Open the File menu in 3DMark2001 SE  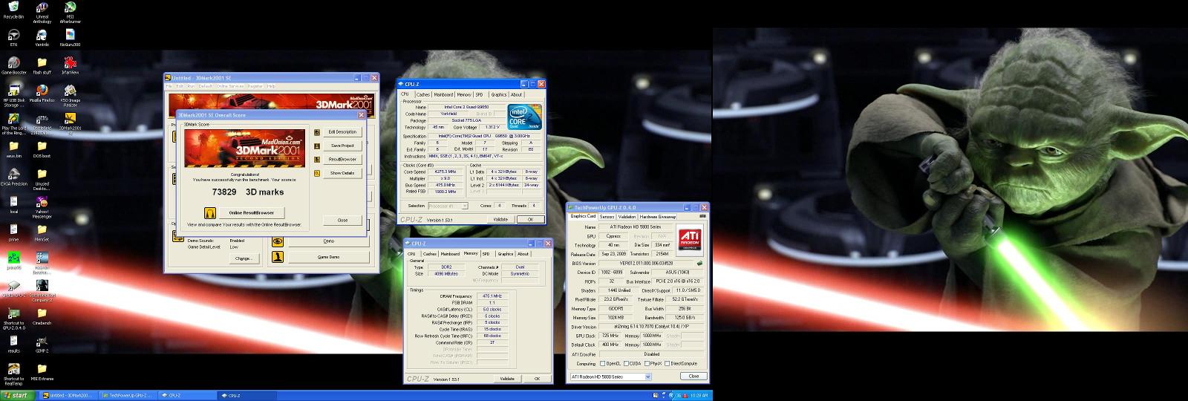[169, 86]
